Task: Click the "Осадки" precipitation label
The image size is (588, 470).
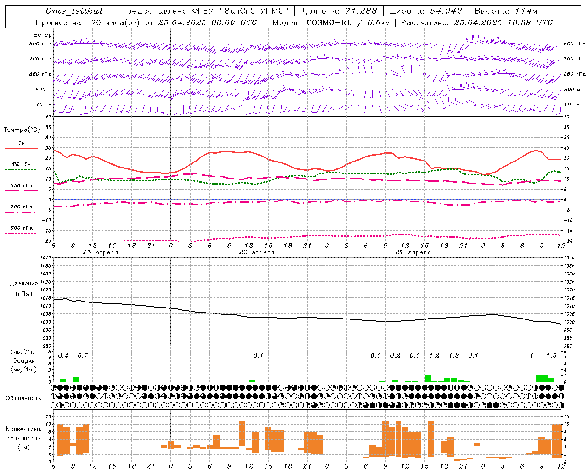Action: (24, 361)
